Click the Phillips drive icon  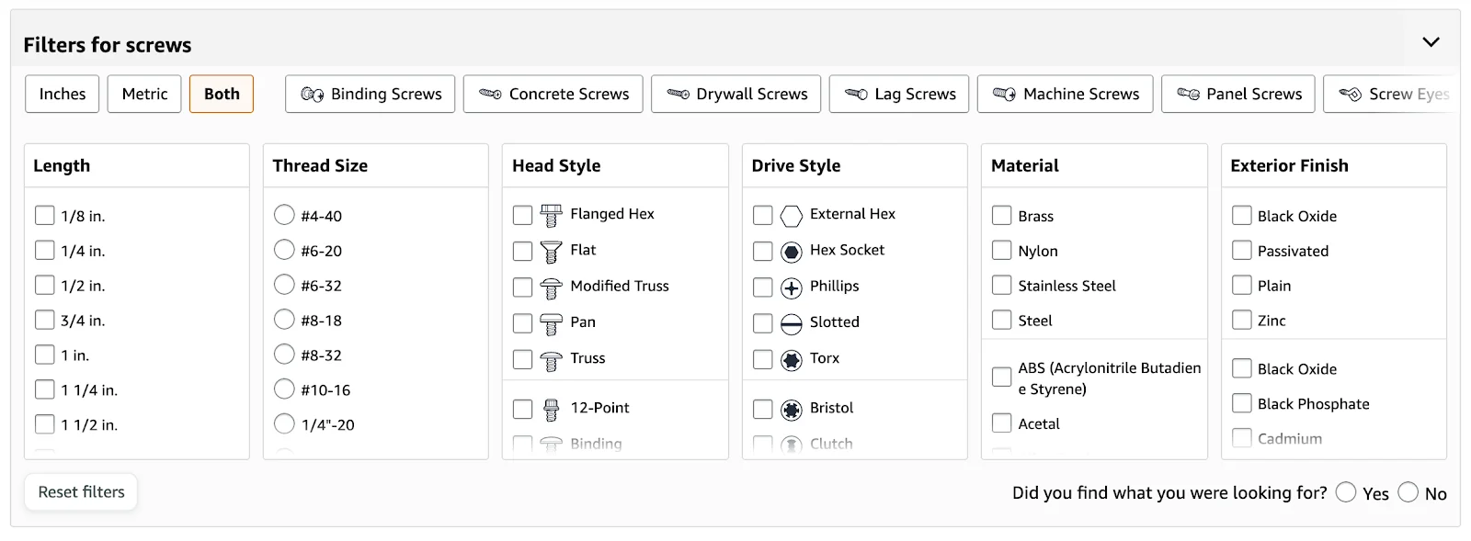pos(791,287)
